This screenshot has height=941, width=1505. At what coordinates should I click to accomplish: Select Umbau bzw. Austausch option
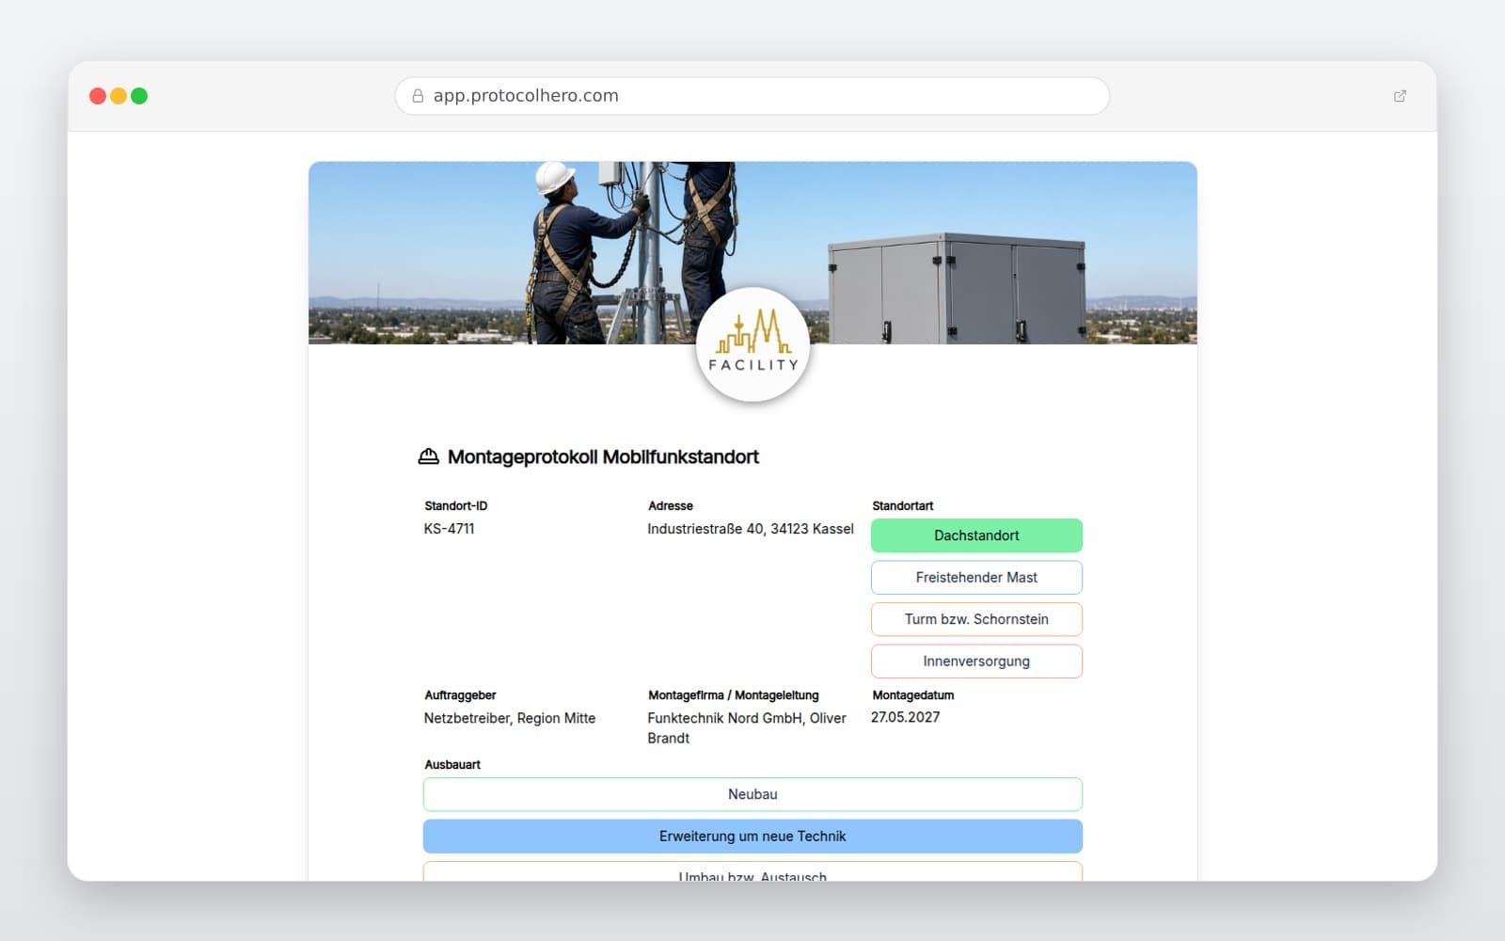tap(752, 872)
